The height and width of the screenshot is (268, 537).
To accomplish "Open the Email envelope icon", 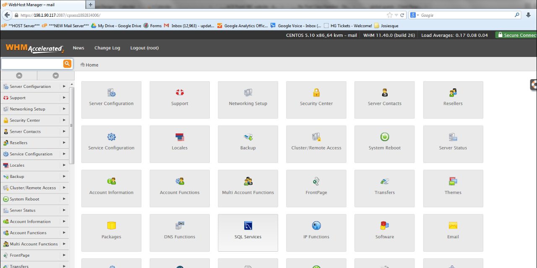I will coord(453,226).
